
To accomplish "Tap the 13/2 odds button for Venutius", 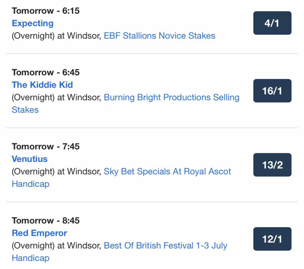I will click(x=272, y=165).
